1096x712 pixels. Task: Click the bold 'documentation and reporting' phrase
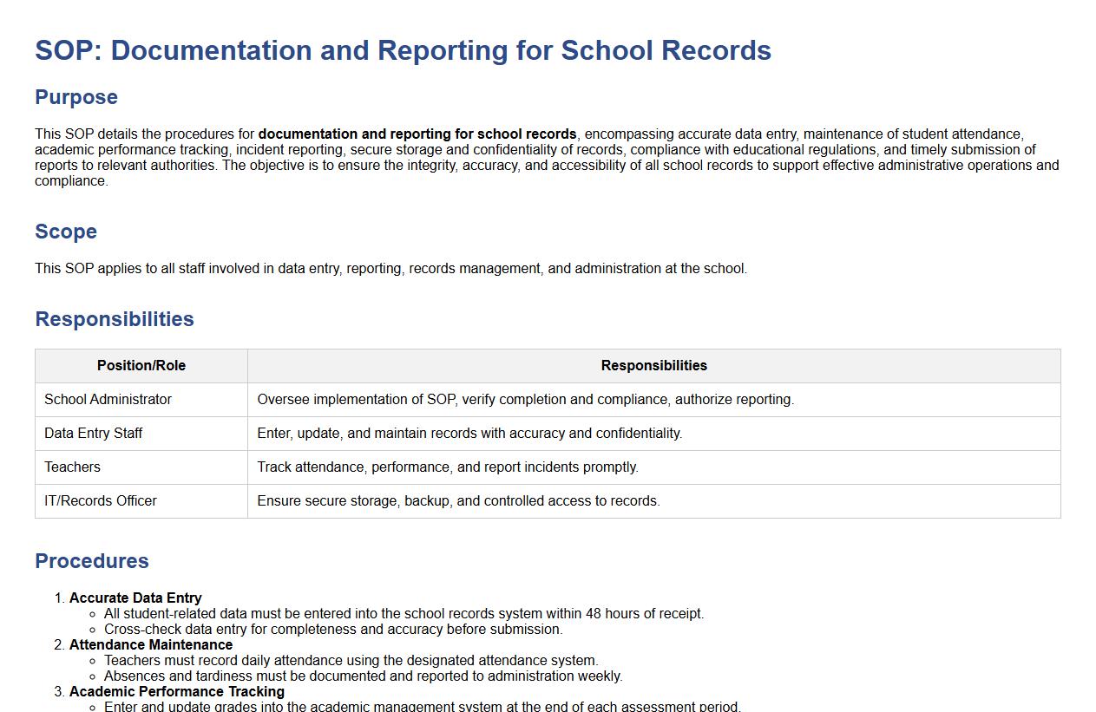tap(417, 134)
